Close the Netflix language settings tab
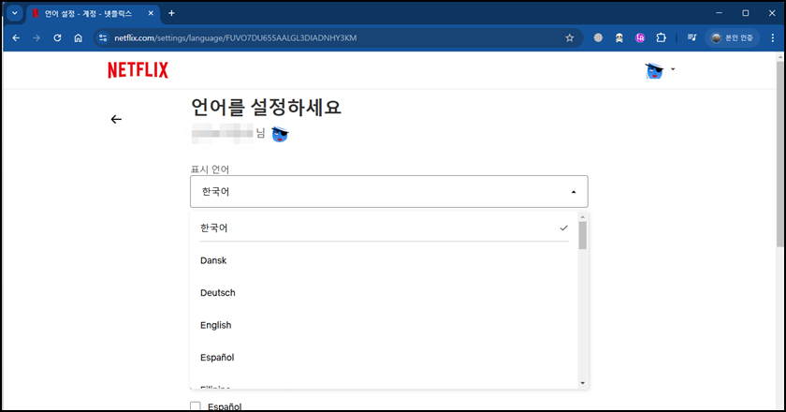Viewport: 786px width, 412px height. pyautogui.click(x=151, y=13)
